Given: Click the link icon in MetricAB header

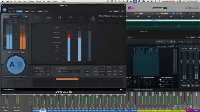Looking at the screenshot, I should [123, 12].
